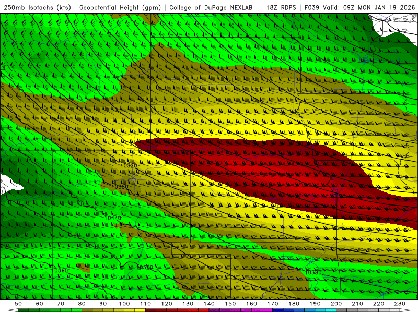Click the 230 value on the color scale
Viewport: 418px width, 313px height.
pyautogui.click(x=400, y=304)
